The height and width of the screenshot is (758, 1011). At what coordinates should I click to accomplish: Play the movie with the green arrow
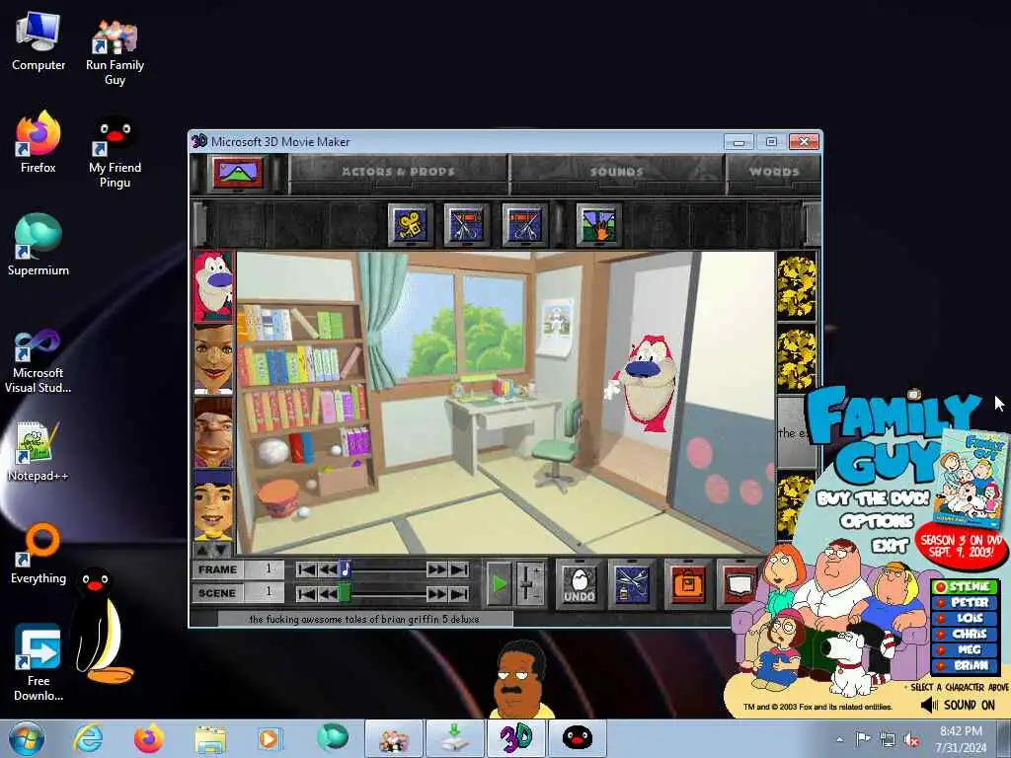pyautogui.click(x=499, y=584)
